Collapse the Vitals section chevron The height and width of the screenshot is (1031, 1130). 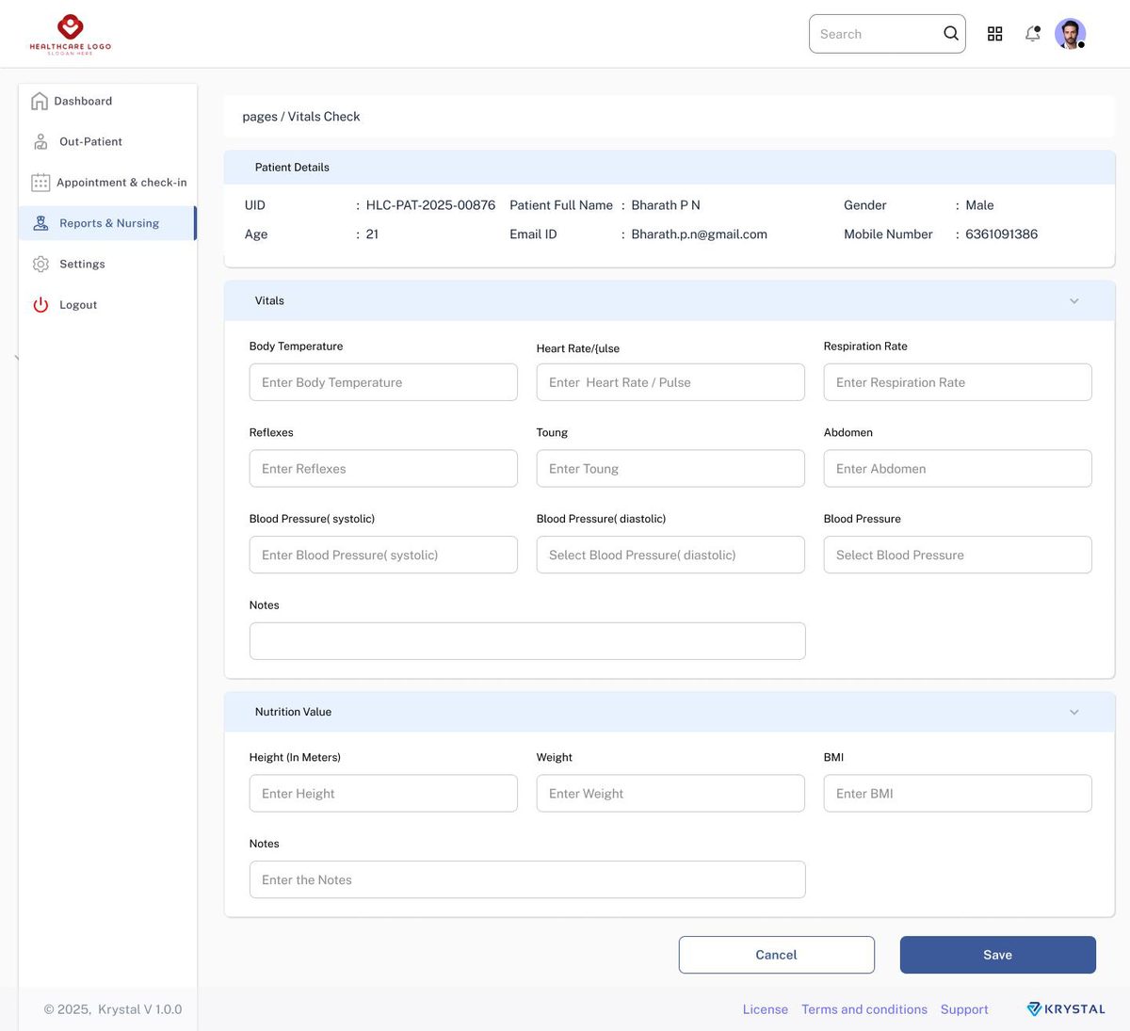1074,301
